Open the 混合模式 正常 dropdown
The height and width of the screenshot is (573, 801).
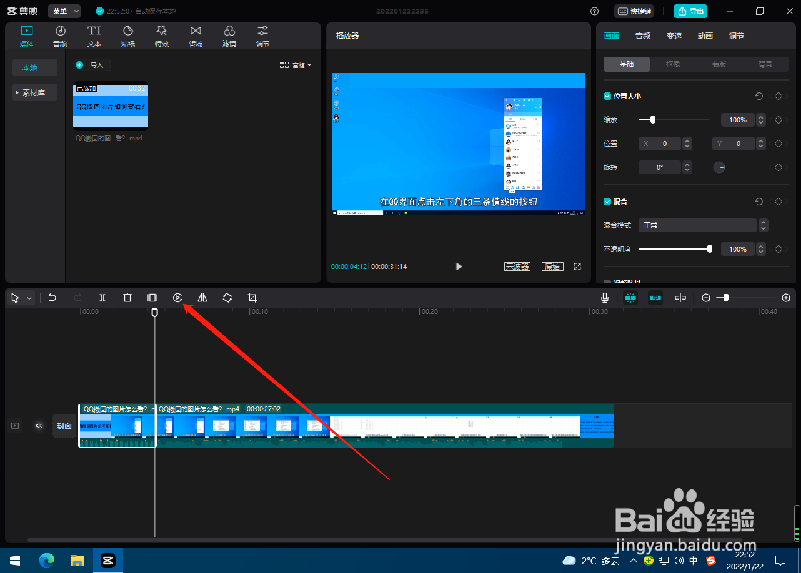704,225
